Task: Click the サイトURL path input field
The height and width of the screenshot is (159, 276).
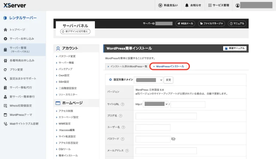Action: click(188, 104)
